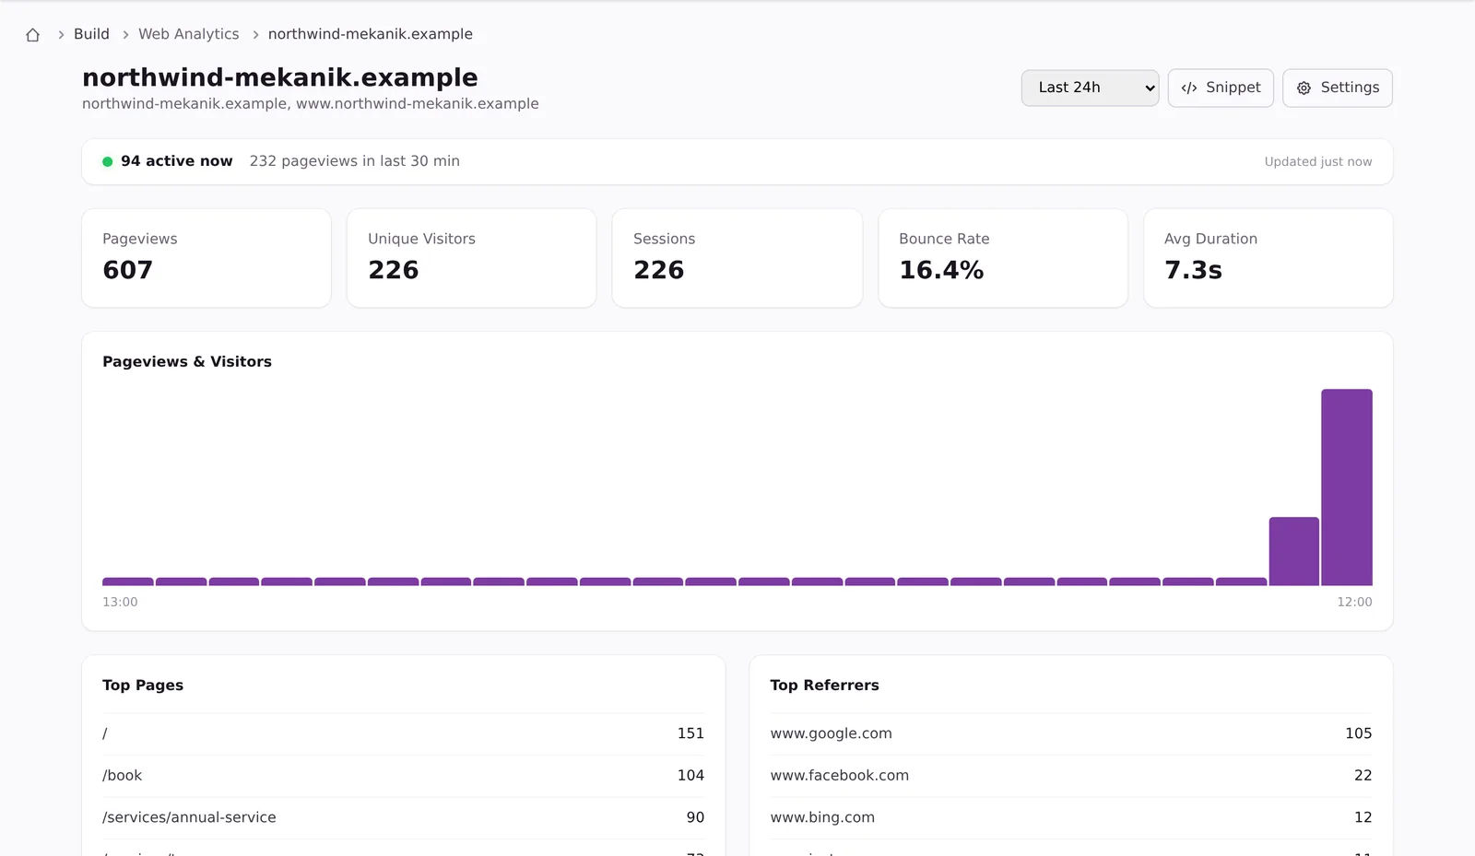Select the Sessions 226 card
1475x856 pixels.
pos(737,258)
